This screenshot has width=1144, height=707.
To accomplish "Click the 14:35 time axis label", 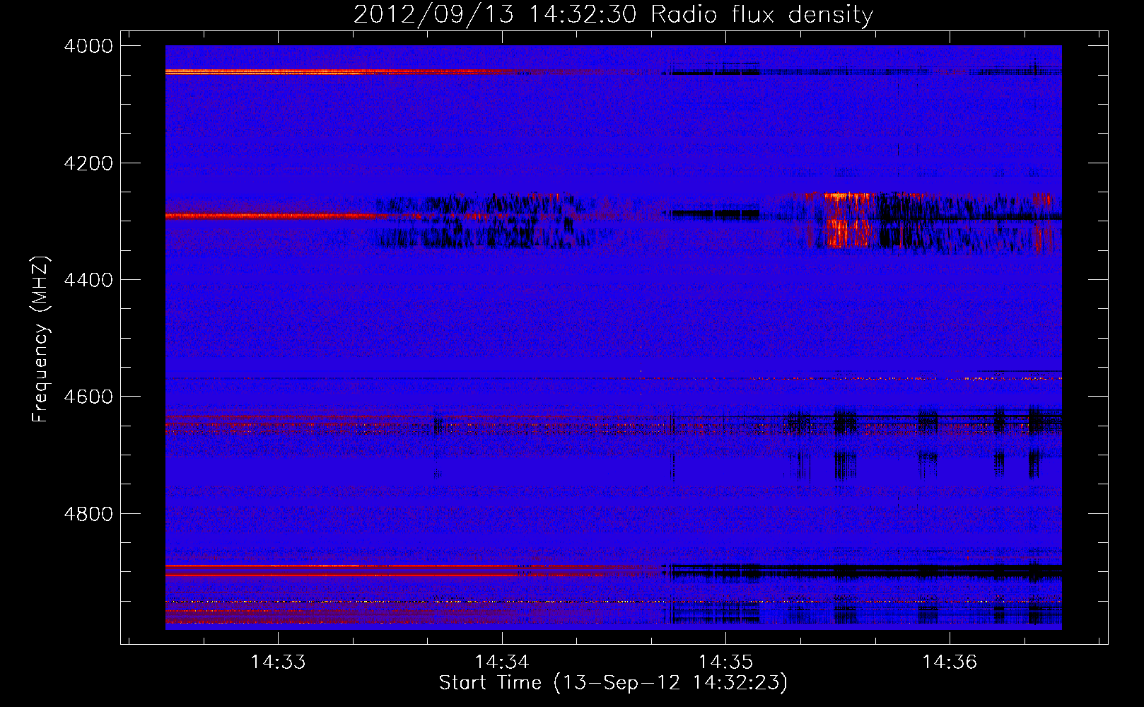I will (725, 662).
